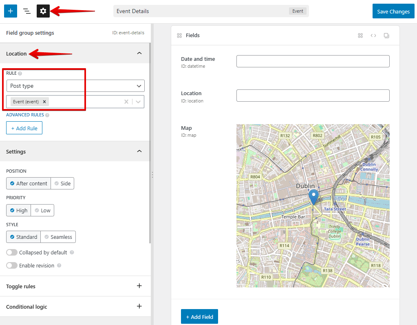Select Side position option
Image resolution: width=417 pixels, height=325 pixels.
click(62, 183)
